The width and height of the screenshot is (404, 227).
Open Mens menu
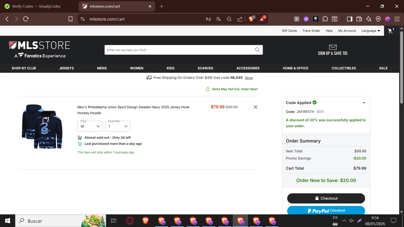pos(102,68)
